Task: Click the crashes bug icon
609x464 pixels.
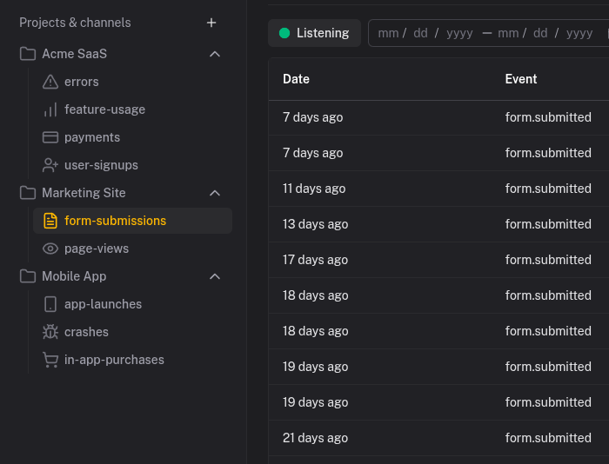Action: [50, 332]
